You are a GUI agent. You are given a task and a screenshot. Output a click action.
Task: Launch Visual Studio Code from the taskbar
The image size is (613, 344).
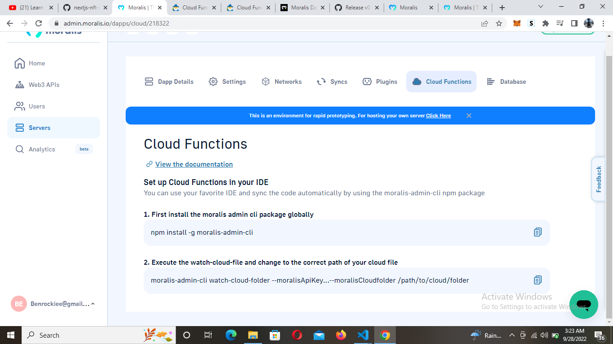363,335
